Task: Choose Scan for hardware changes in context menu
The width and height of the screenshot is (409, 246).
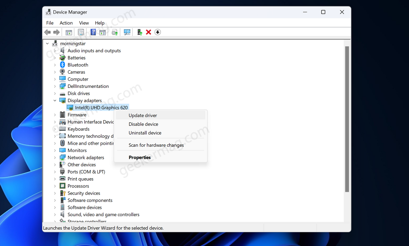Action: point(161,145)
